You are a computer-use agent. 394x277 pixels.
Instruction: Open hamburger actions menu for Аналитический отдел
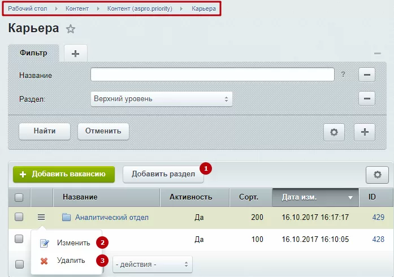(41, 217)
